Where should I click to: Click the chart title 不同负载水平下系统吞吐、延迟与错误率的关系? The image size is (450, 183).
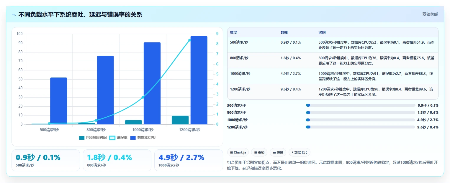pyautogui.click(x=80, y=15)
